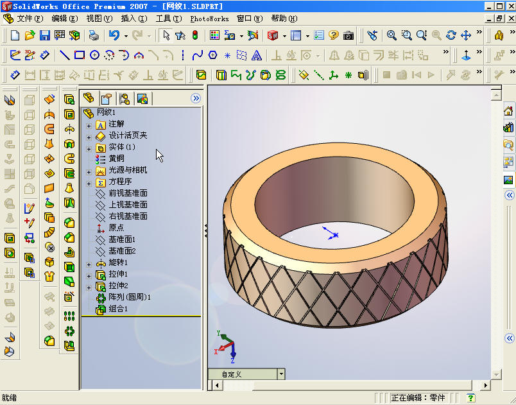Select 右视基准面 in the tree
The height and width of the screenshot is (405, 516).
128,216
